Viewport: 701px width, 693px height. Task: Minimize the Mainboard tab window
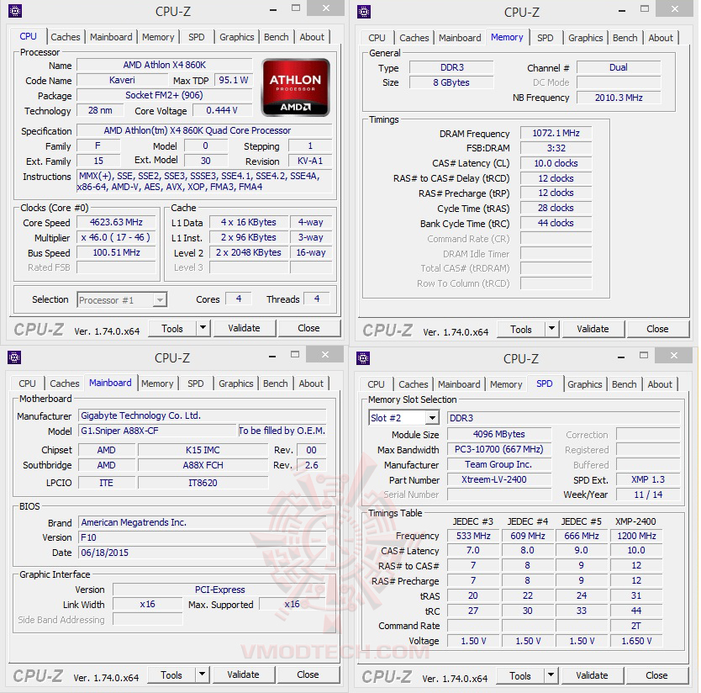coord(272,356)
